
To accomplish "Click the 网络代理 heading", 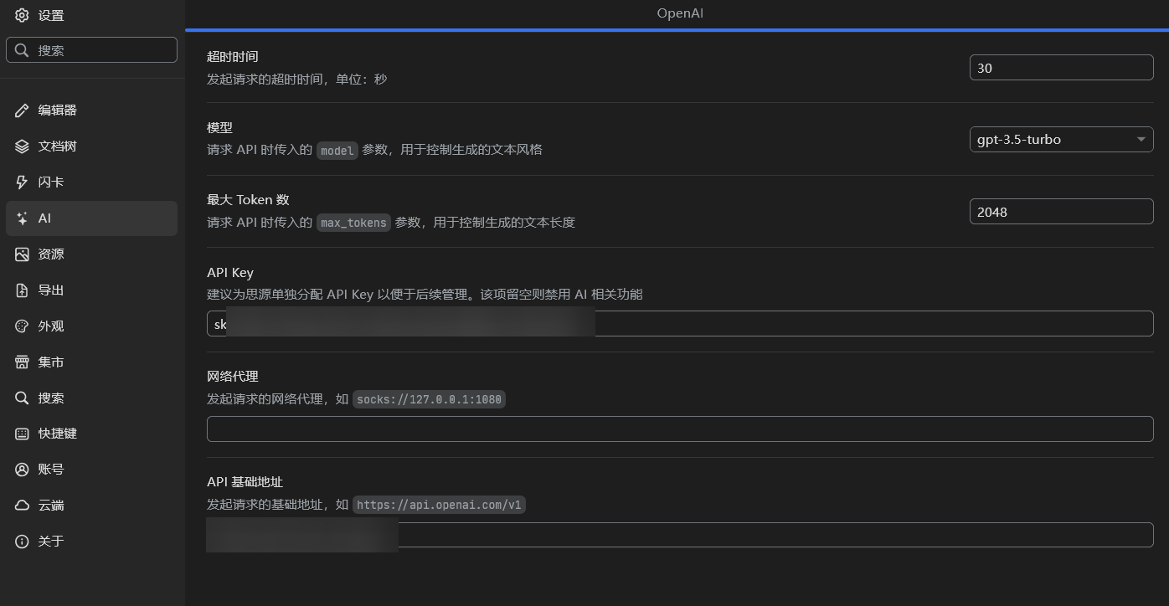I will pyautogui.click(x=233, y=377).
